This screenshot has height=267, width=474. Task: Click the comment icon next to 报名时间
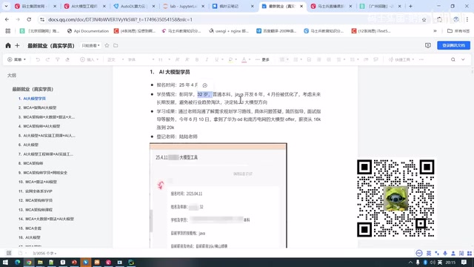click(204, 85)
